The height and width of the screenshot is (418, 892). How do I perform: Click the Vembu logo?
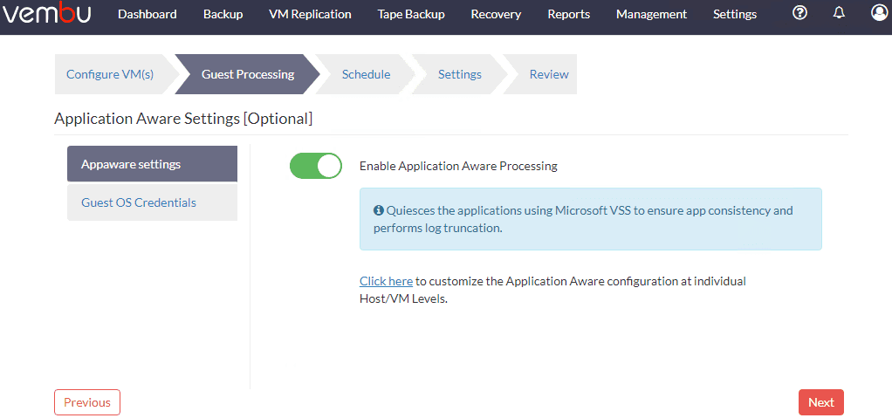coord(45,14)
